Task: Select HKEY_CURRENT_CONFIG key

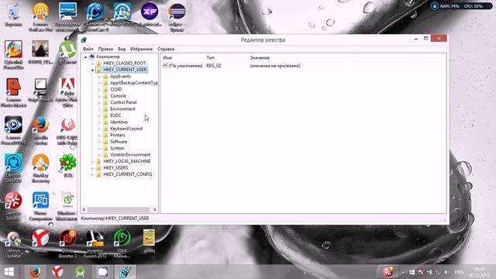Action: (127, 174)
